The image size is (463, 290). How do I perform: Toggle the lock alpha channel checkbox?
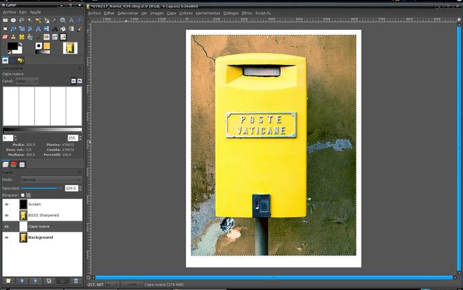[x=28, y=195]
